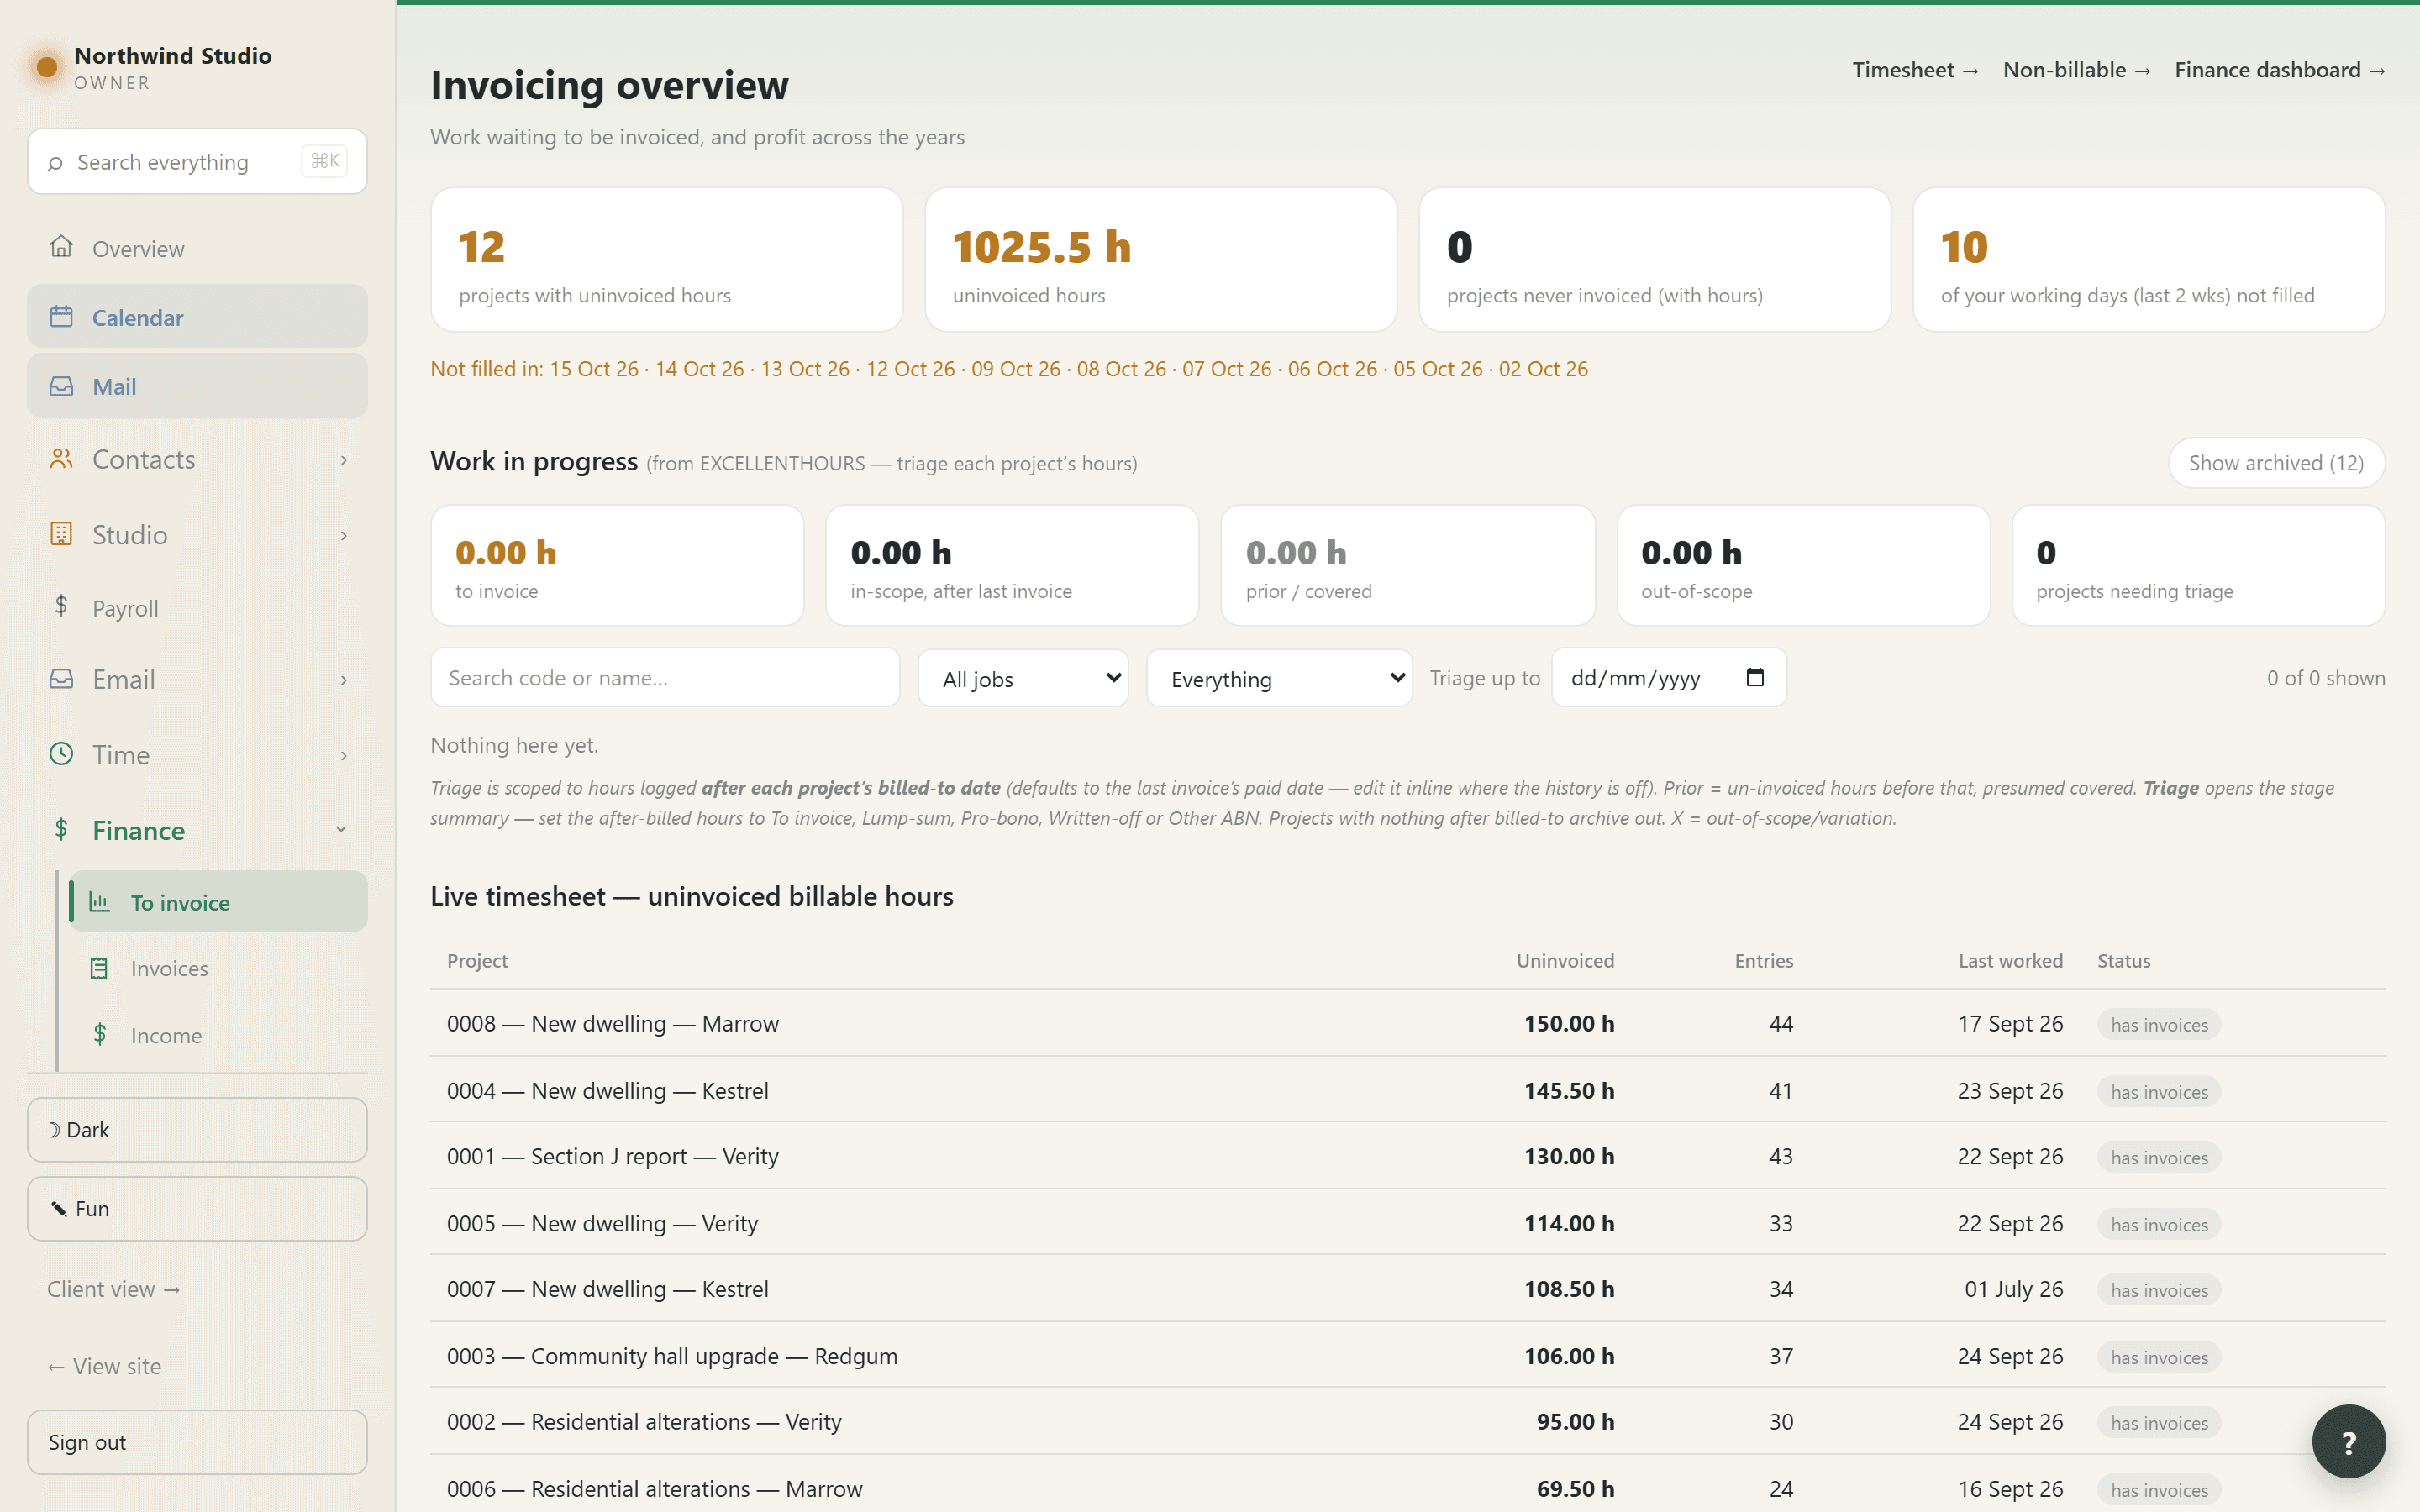Click the Northwind Studio logo dot
2420x1512 pixels.
[x=46, y=68]
